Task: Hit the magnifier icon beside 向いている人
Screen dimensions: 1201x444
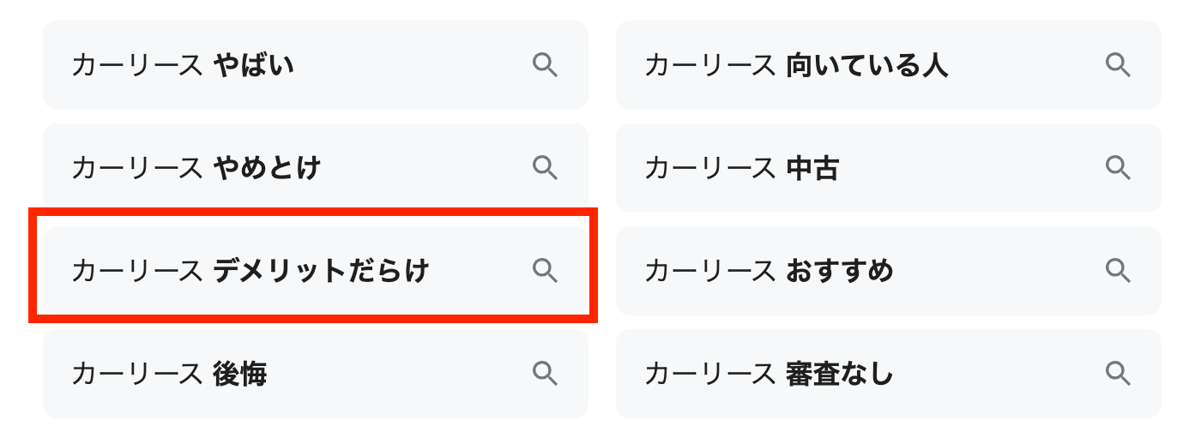Action: [x=1117, y=65]
